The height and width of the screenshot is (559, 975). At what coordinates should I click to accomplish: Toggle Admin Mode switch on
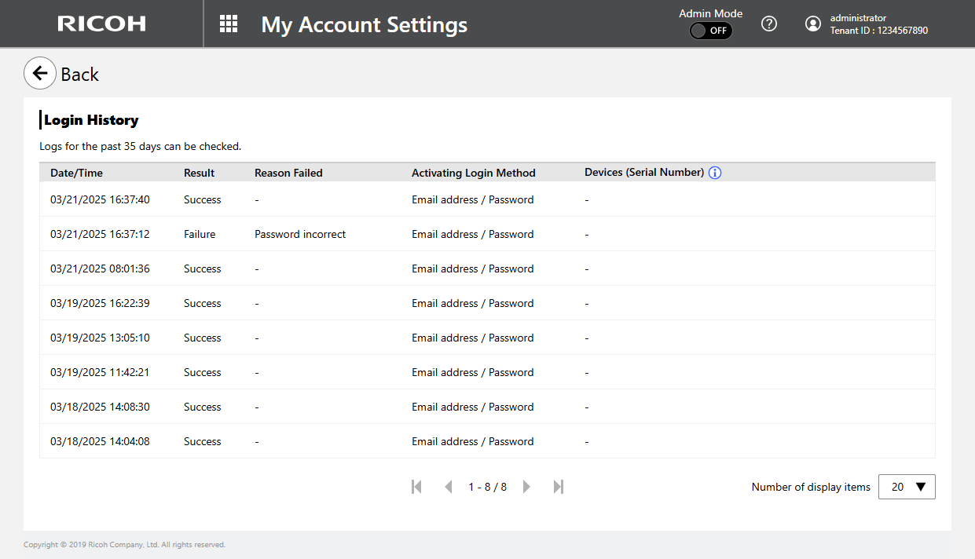coord(710,31)
